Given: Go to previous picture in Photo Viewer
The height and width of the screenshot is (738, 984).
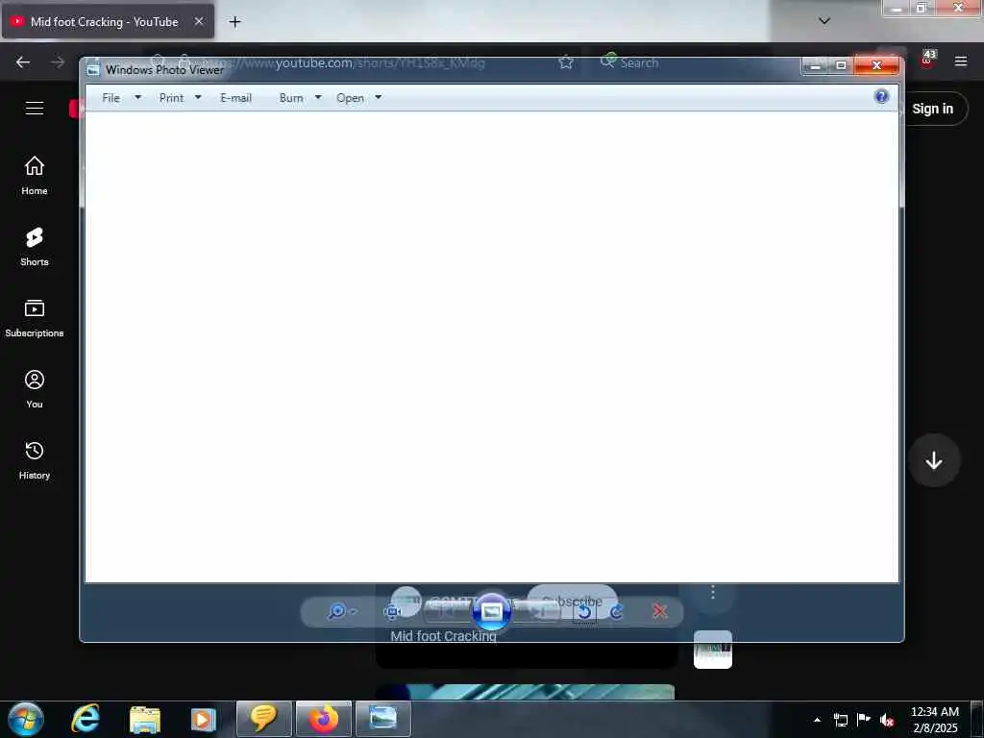Looking at the screenshot, I should pyautogui.click(x=447, y=611).
